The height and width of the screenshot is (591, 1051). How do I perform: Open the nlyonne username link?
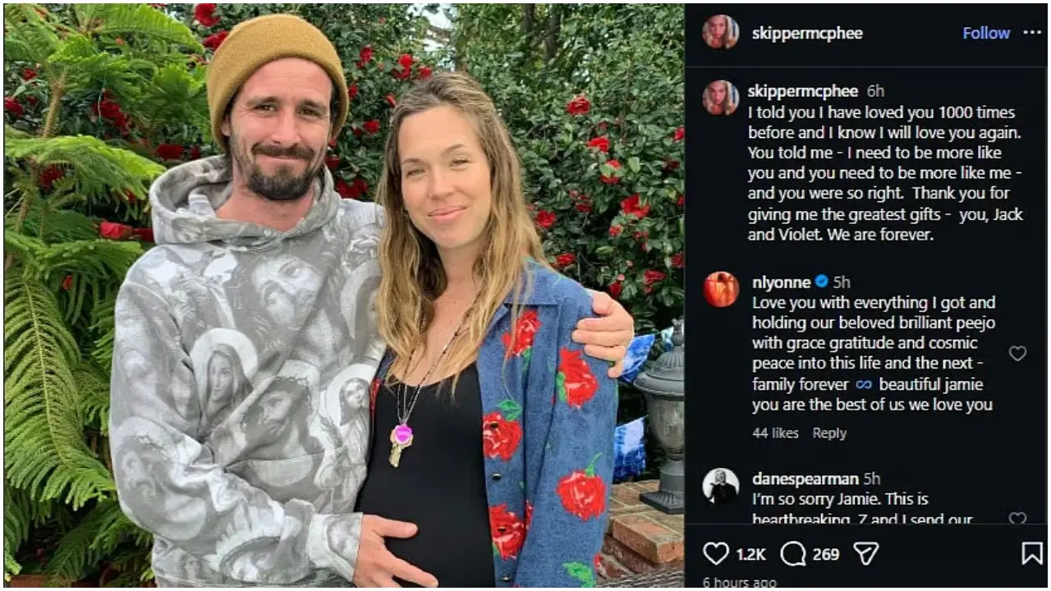pyautogui.click(x=781, y=282)
